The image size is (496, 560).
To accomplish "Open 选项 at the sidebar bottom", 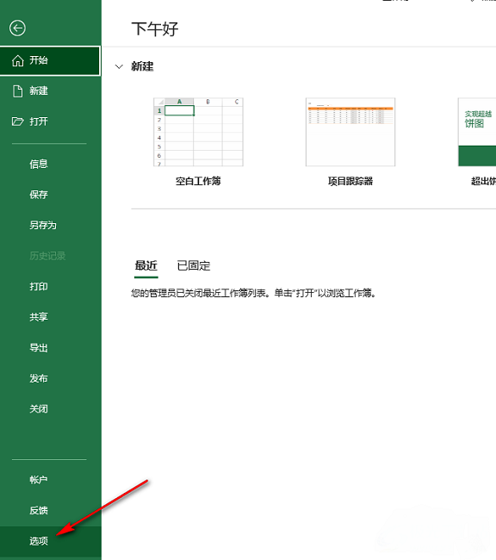I will pyautogui.click(x=50, y=541).
